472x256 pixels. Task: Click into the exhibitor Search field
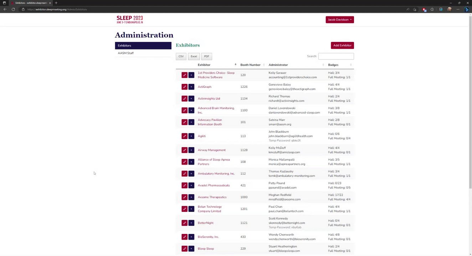[336, 56]
